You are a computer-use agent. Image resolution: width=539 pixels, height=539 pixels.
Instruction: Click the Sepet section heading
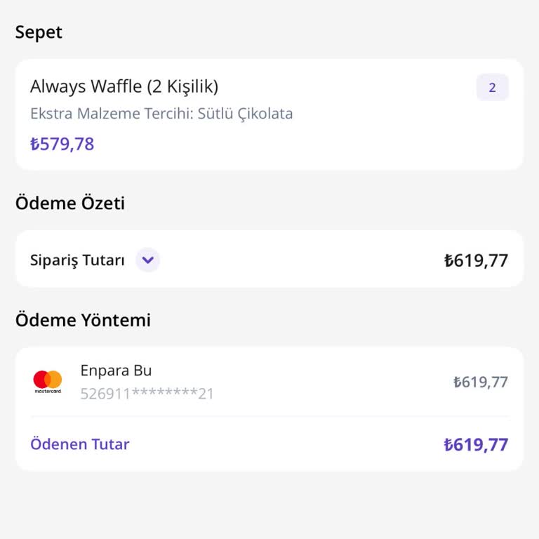tap(39, 32)
